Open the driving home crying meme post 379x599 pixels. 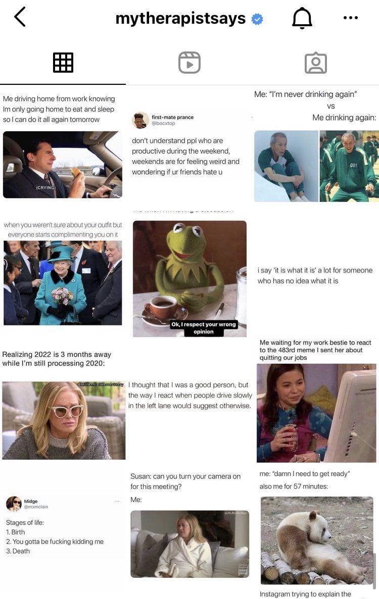click(x=63, y=147)
